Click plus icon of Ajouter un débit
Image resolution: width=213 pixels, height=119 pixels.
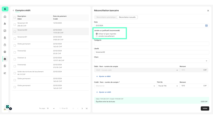tap(97, 76)
